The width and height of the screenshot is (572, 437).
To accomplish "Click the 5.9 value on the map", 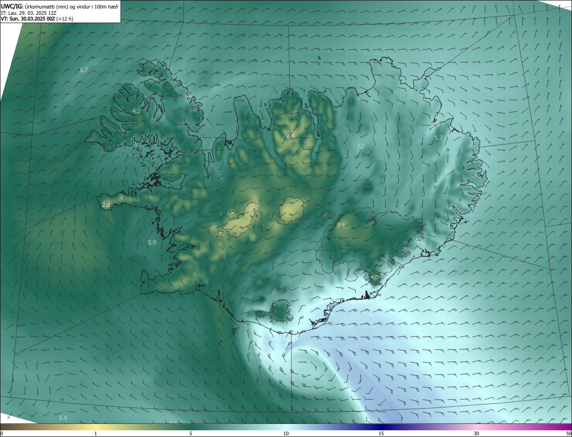I will pyautogui.click(x=152, y=243).
